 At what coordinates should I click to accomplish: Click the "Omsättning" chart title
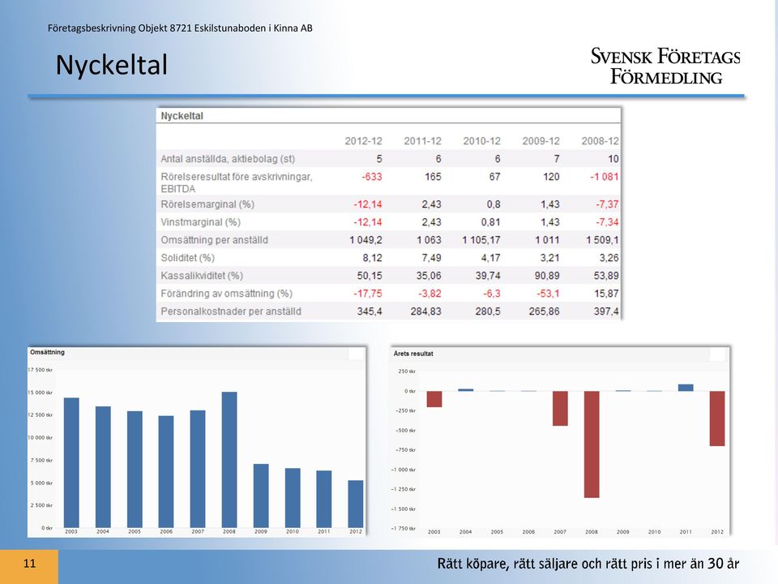47,352
